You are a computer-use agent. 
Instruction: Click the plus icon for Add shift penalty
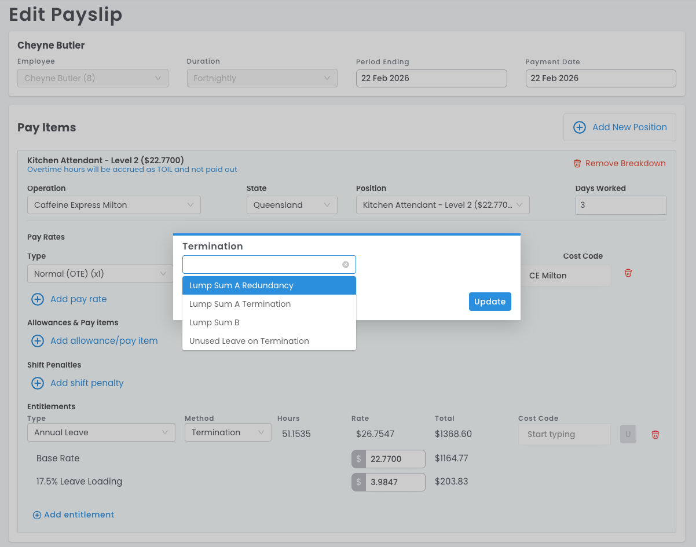pyautogui.click(x=38, y=383)
